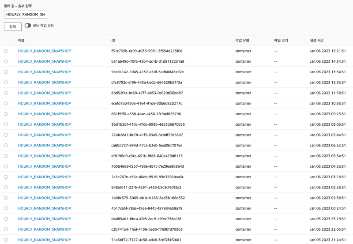Open job link created Jan 06 11:58:31

[x=44, y=93]
